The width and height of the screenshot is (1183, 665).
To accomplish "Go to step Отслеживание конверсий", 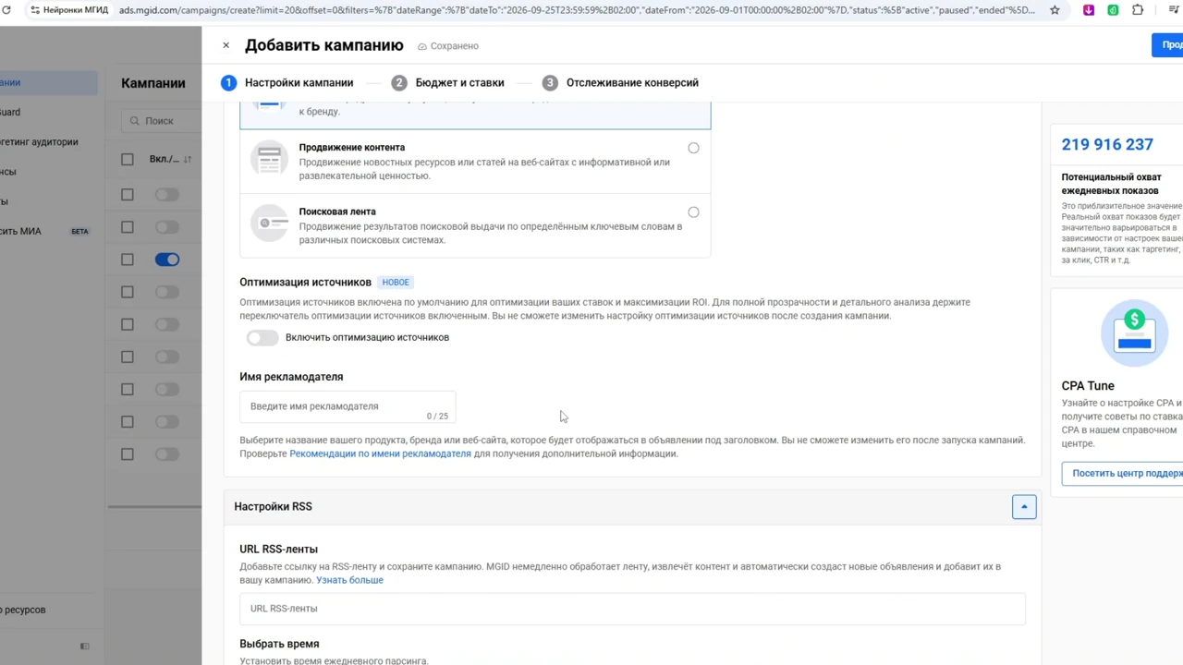I will click(620, 82).
